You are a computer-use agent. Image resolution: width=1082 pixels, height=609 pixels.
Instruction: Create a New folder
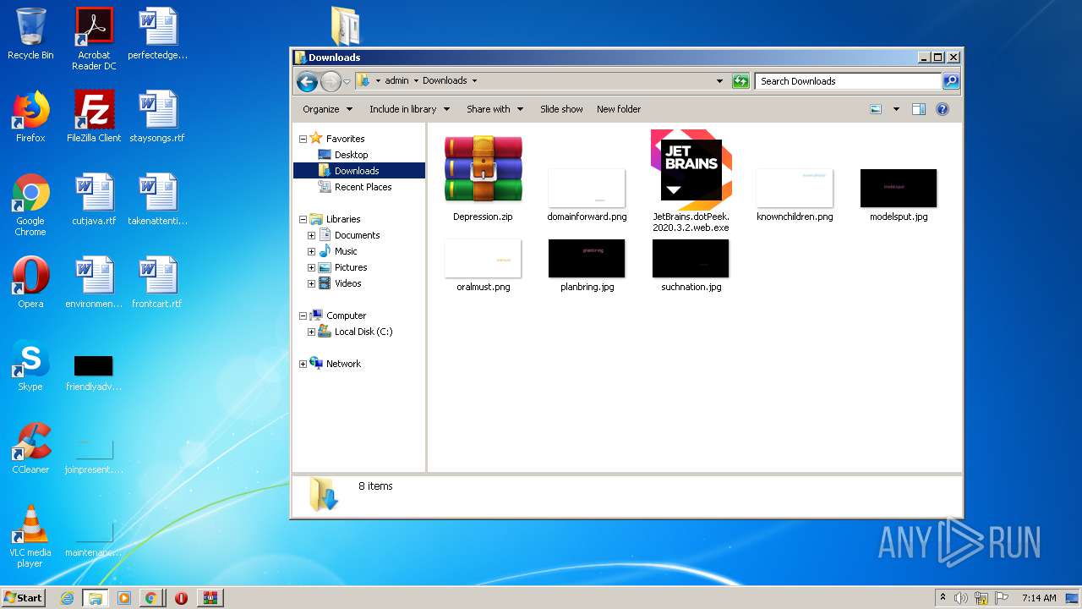619,109
